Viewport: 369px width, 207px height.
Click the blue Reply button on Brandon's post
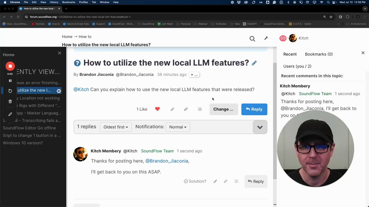[x=254, y=109]
